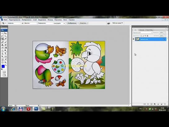
Task: Open the Фильтр menu
Action: 50,20
